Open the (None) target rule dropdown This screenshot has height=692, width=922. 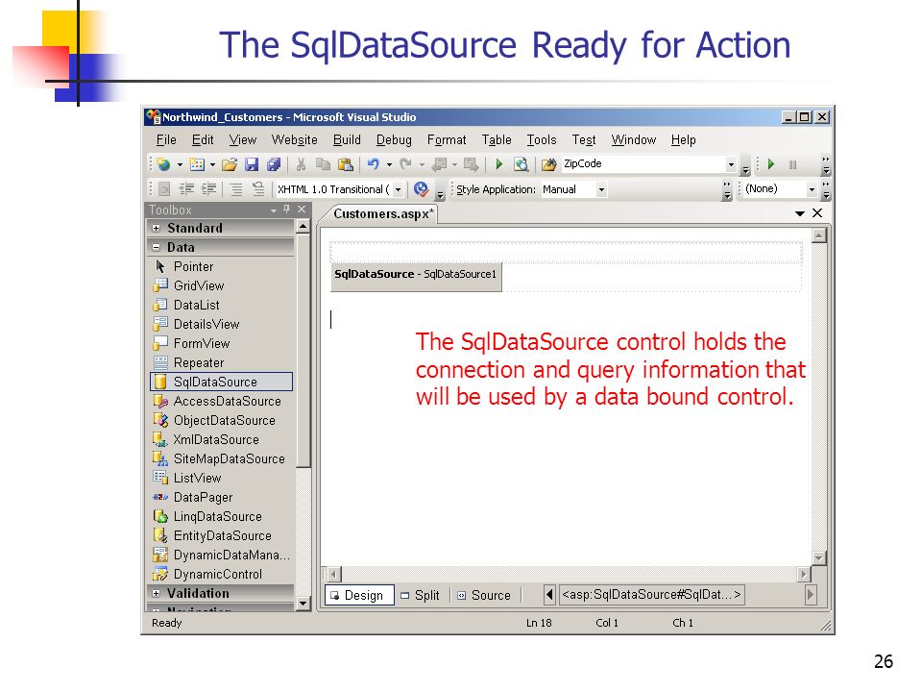(x=812, y=189)
